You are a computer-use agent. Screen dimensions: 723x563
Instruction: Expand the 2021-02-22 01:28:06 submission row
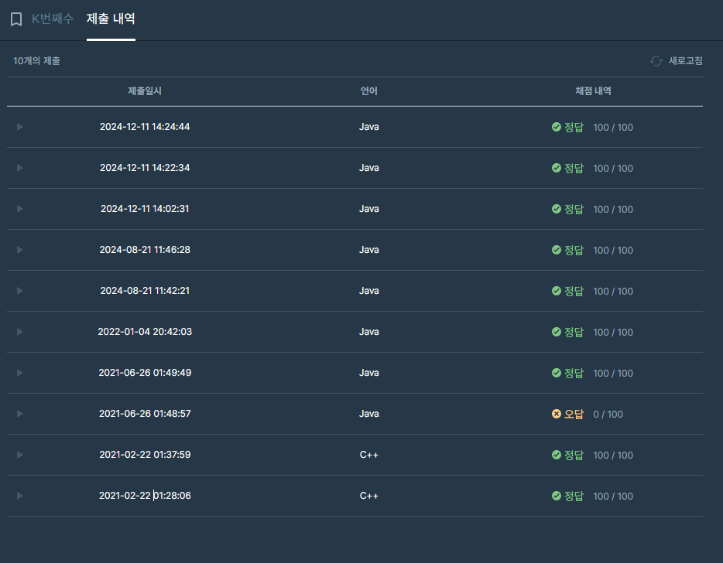click(x=20, y=496)
